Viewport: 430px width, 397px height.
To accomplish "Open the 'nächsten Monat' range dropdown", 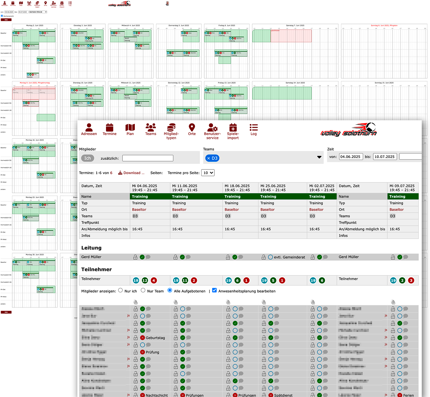I will click(37, 12).
